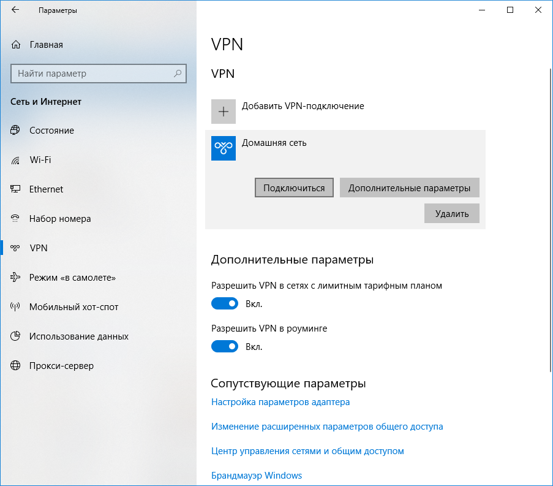Viewport: 553px width, 486px height.
Task: Click the vertical scrollbar on the right
Action: 549,215
